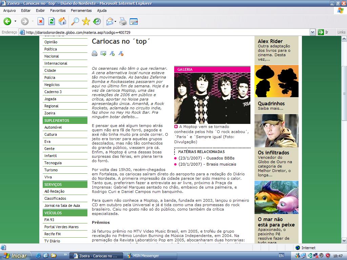347x260 pixels.
Task: Click the address bar URL field
Action: pos(166,32)
